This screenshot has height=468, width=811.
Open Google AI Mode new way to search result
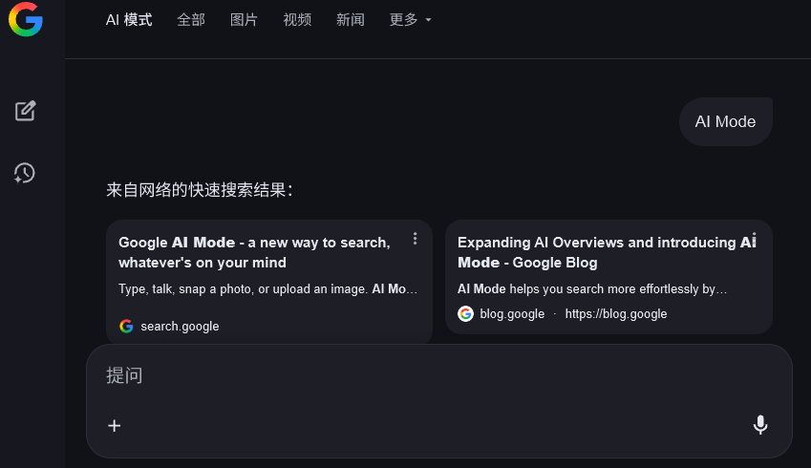(x=254, y=252)
